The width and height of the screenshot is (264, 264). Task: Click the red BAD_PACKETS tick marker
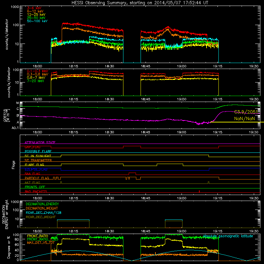[199, 191]
